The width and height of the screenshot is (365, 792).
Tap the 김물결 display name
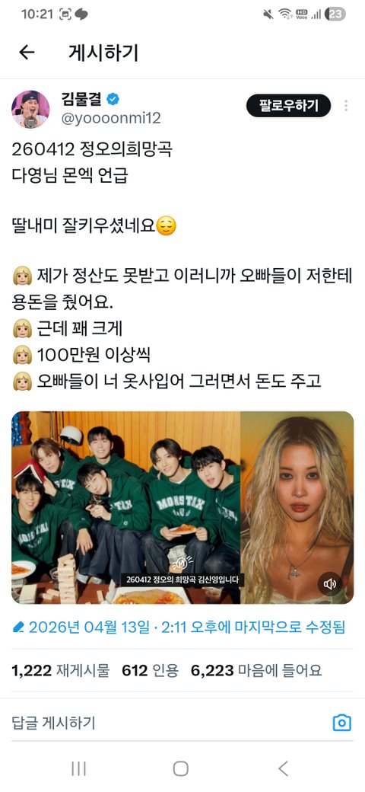click(x=81, y=99)
